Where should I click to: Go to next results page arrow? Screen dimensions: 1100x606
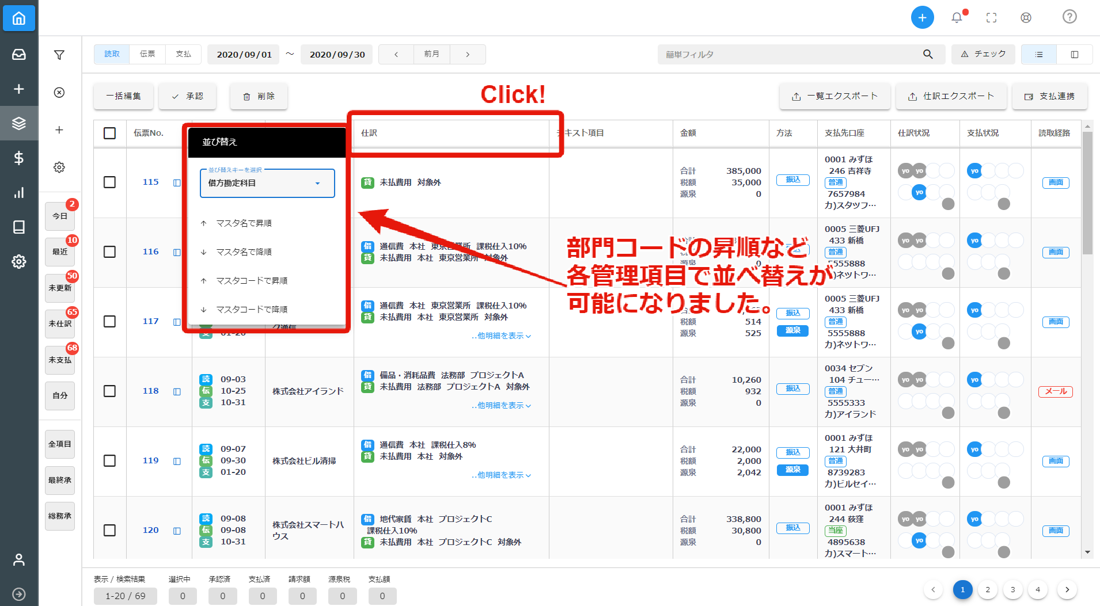tap(1067, 589)
